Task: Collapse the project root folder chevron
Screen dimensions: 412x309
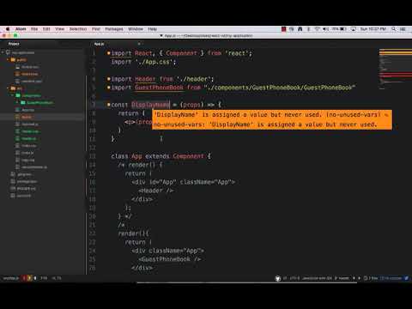Action: [3, 52]
